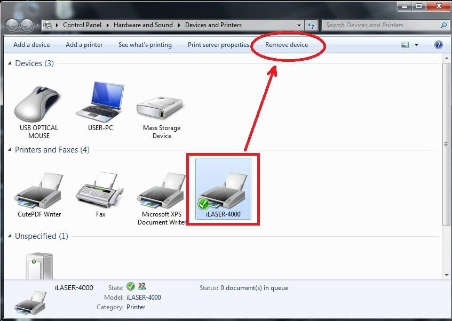This screenshot has width=452, height=321.
Task: Click Add a printer in toolbar
Action: pyautogui.click(x=84, y=45)
